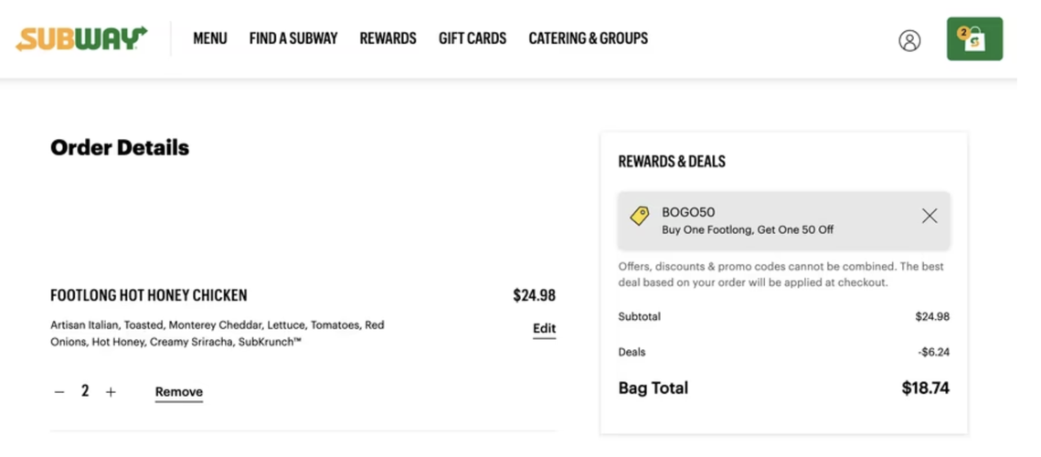Click the yellow BOGO50 tag icon

640,216
